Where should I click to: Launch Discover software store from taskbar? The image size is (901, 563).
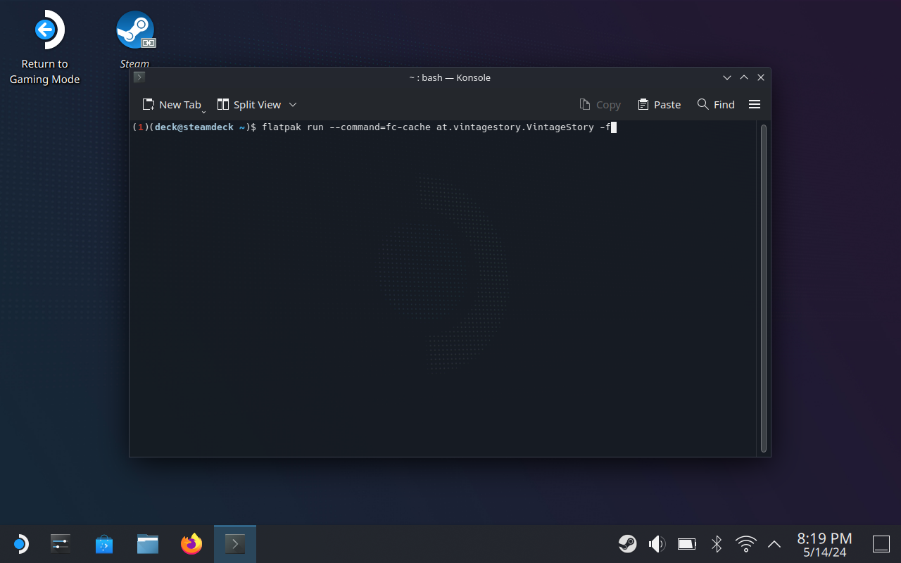[x=104, y=543]
